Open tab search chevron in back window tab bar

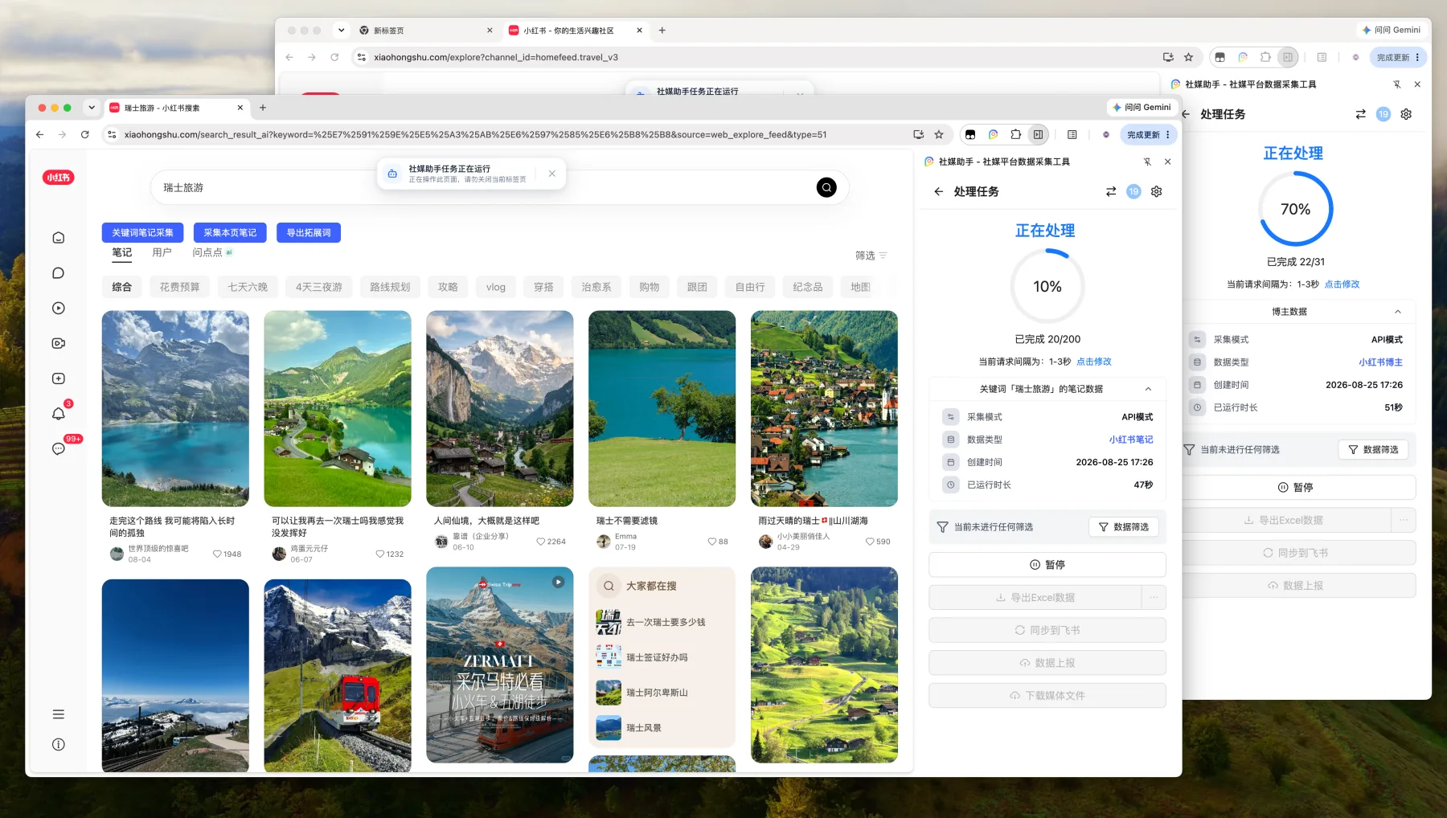(x=342, y=31)
